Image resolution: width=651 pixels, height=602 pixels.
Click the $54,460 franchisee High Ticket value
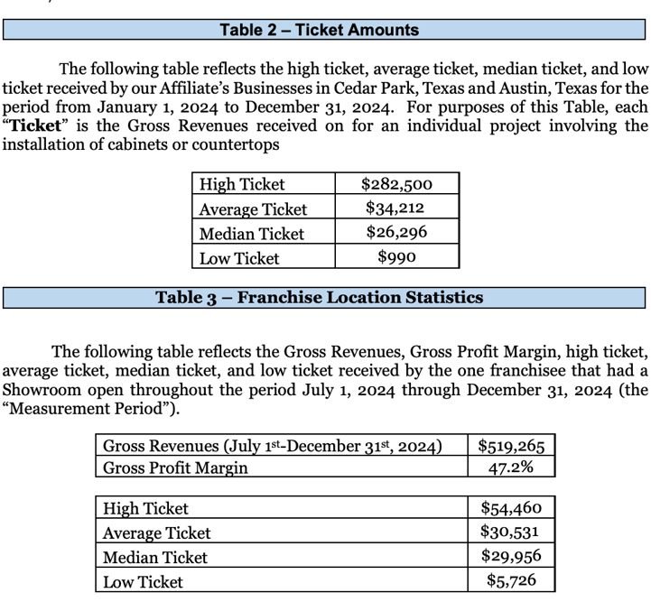tap(513, 508)
